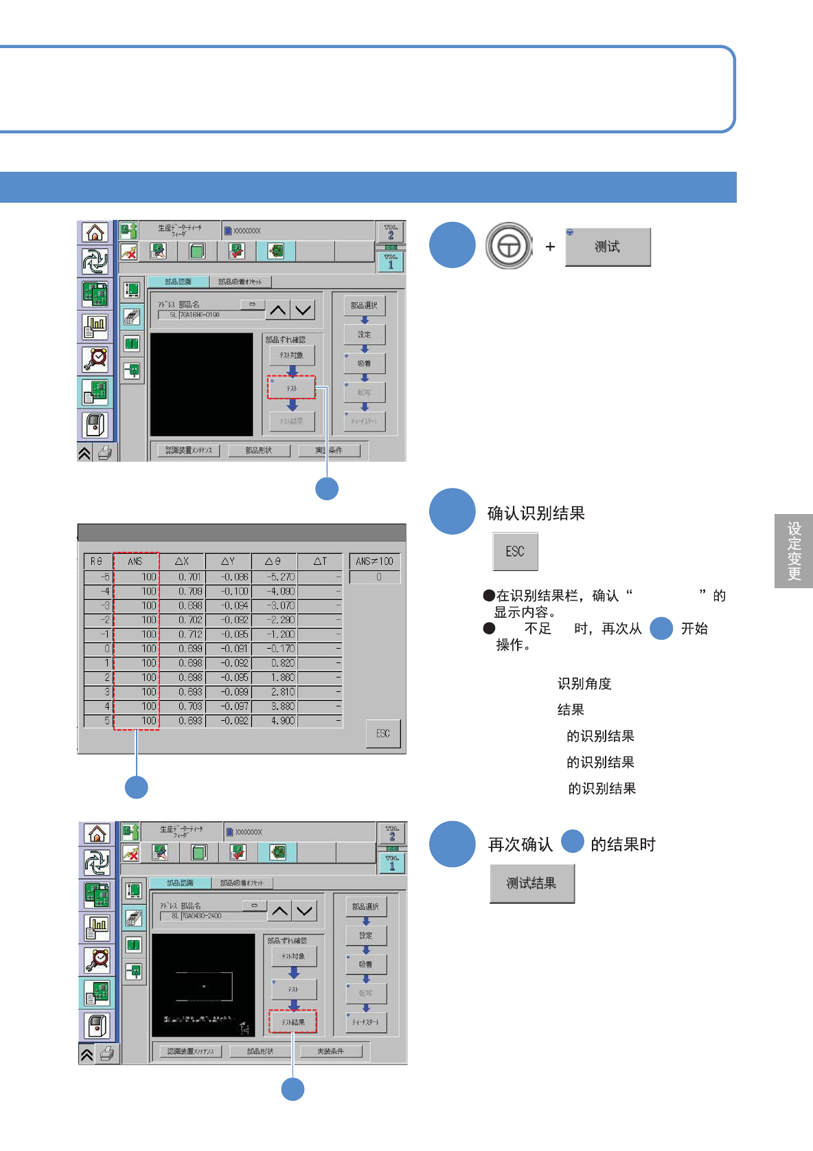
Task: Open alarm-clock maintenance icon in top screen (7GA16H0-0190)
Action: (95, 359)
